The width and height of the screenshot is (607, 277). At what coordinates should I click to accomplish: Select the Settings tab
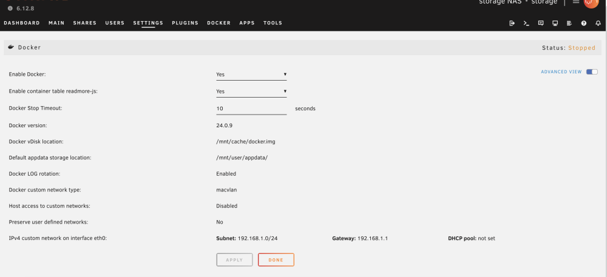(x=148, y=23)
